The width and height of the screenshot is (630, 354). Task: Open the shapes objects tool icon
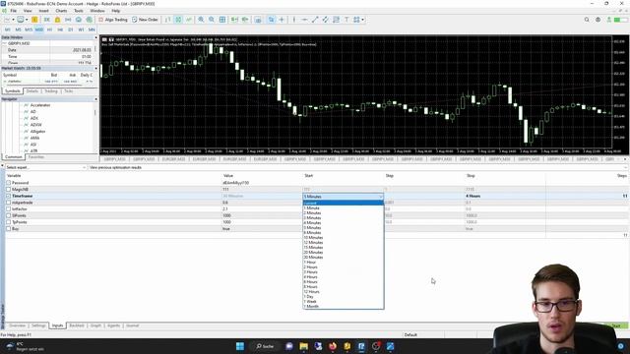point(356,20)
